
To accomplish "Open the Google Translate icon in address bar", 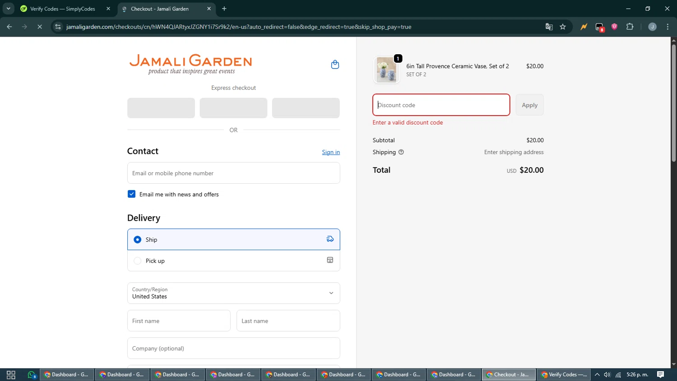I will click(x=549, y=27).
